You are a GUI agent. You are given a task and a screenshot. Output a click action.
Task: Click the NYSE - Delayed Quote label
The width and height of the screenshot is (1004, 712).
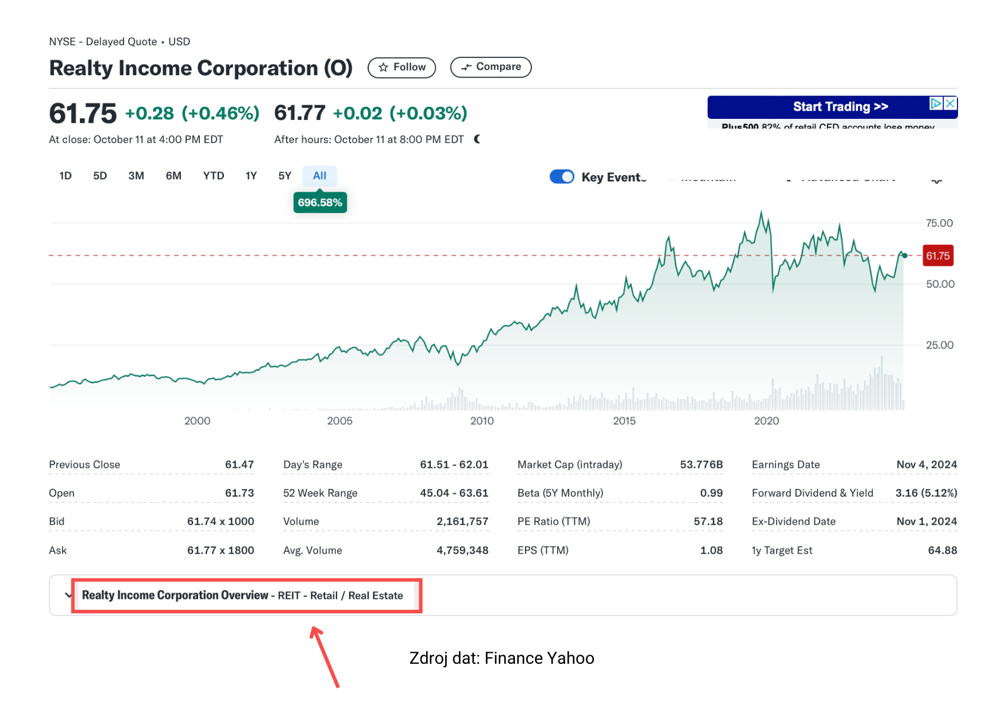tap(103, 42)
